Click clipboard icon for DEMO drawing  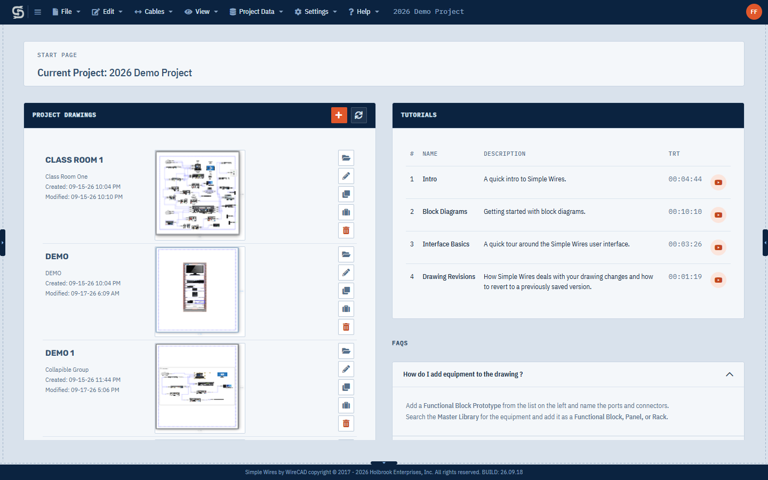click(346, 309)
